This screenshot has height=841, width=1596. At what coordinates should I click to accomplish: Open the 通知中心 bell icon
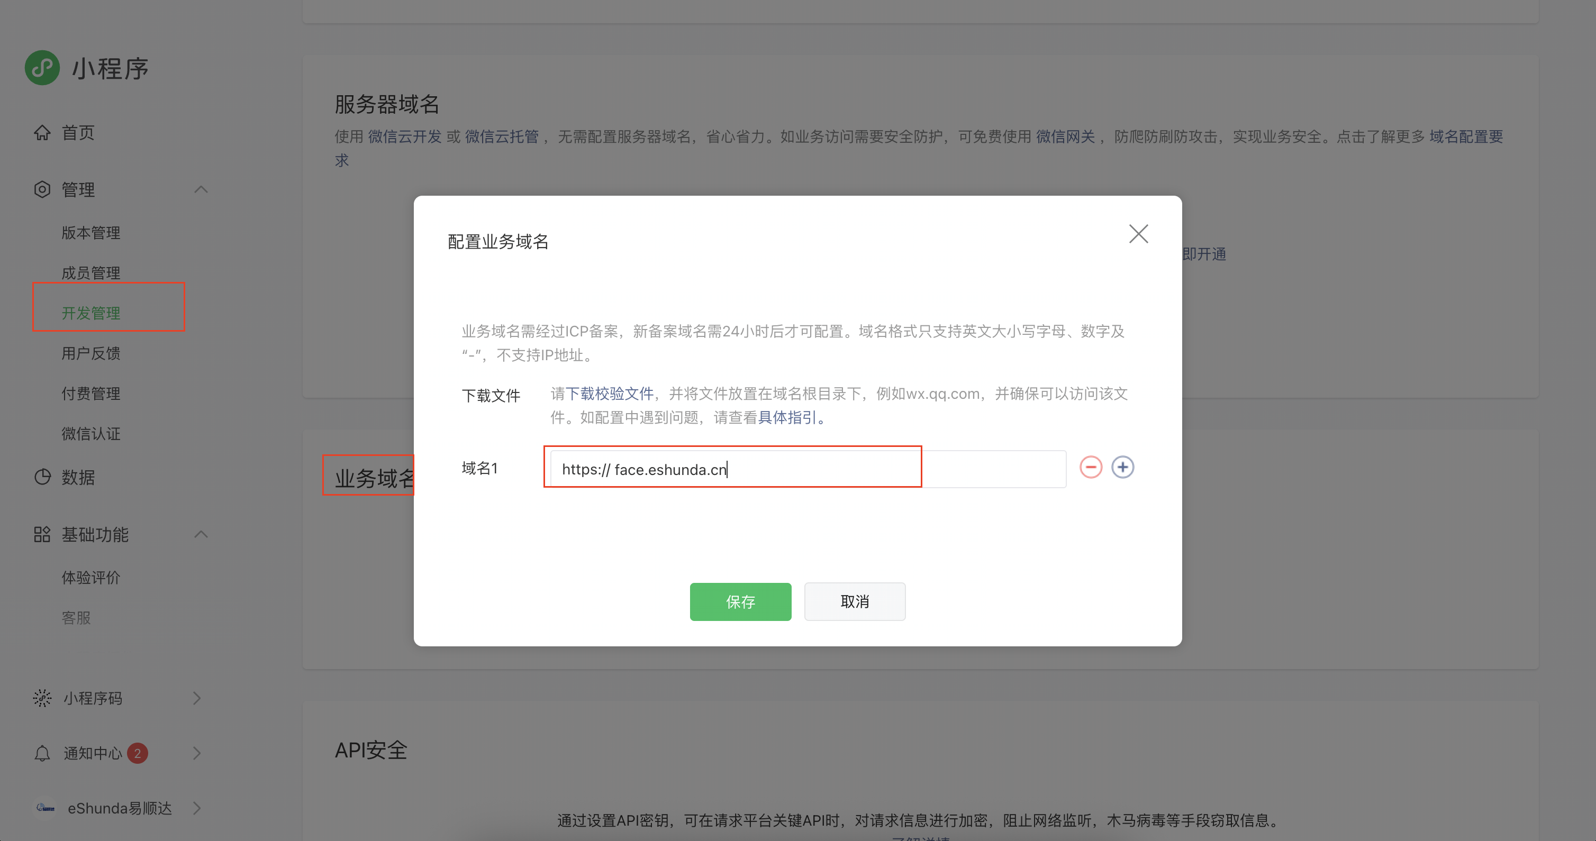(x=41, y=753)
